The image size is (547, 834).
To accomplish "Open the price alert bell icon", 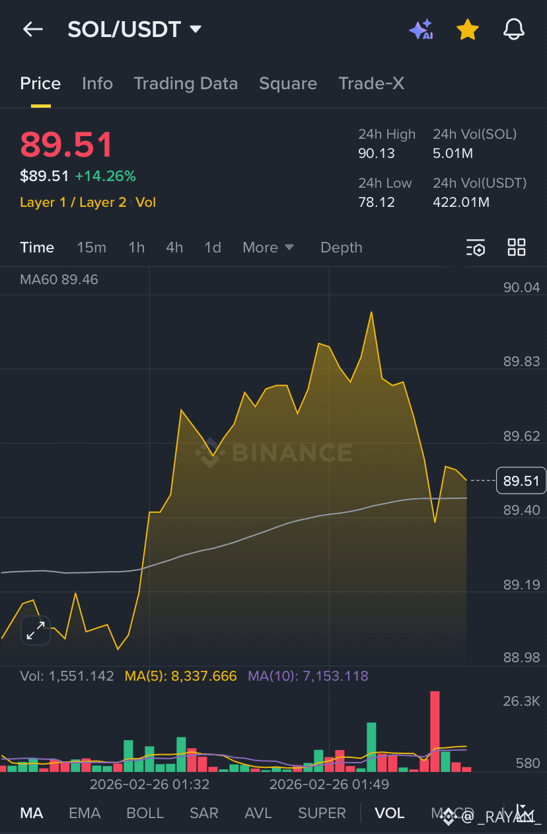I will click(x=514, y=29).
